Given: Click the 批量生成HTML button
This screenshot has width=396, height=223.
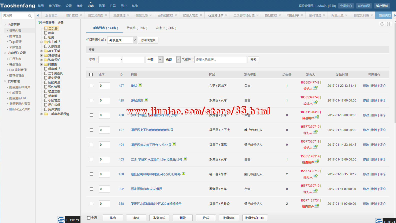Looking at the screenshot, I should (255, 218).
